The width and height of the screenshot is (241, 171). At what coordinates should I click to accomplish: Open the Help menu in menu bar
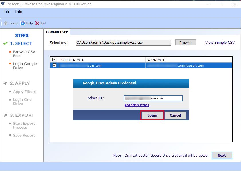(x=18, y=11)
